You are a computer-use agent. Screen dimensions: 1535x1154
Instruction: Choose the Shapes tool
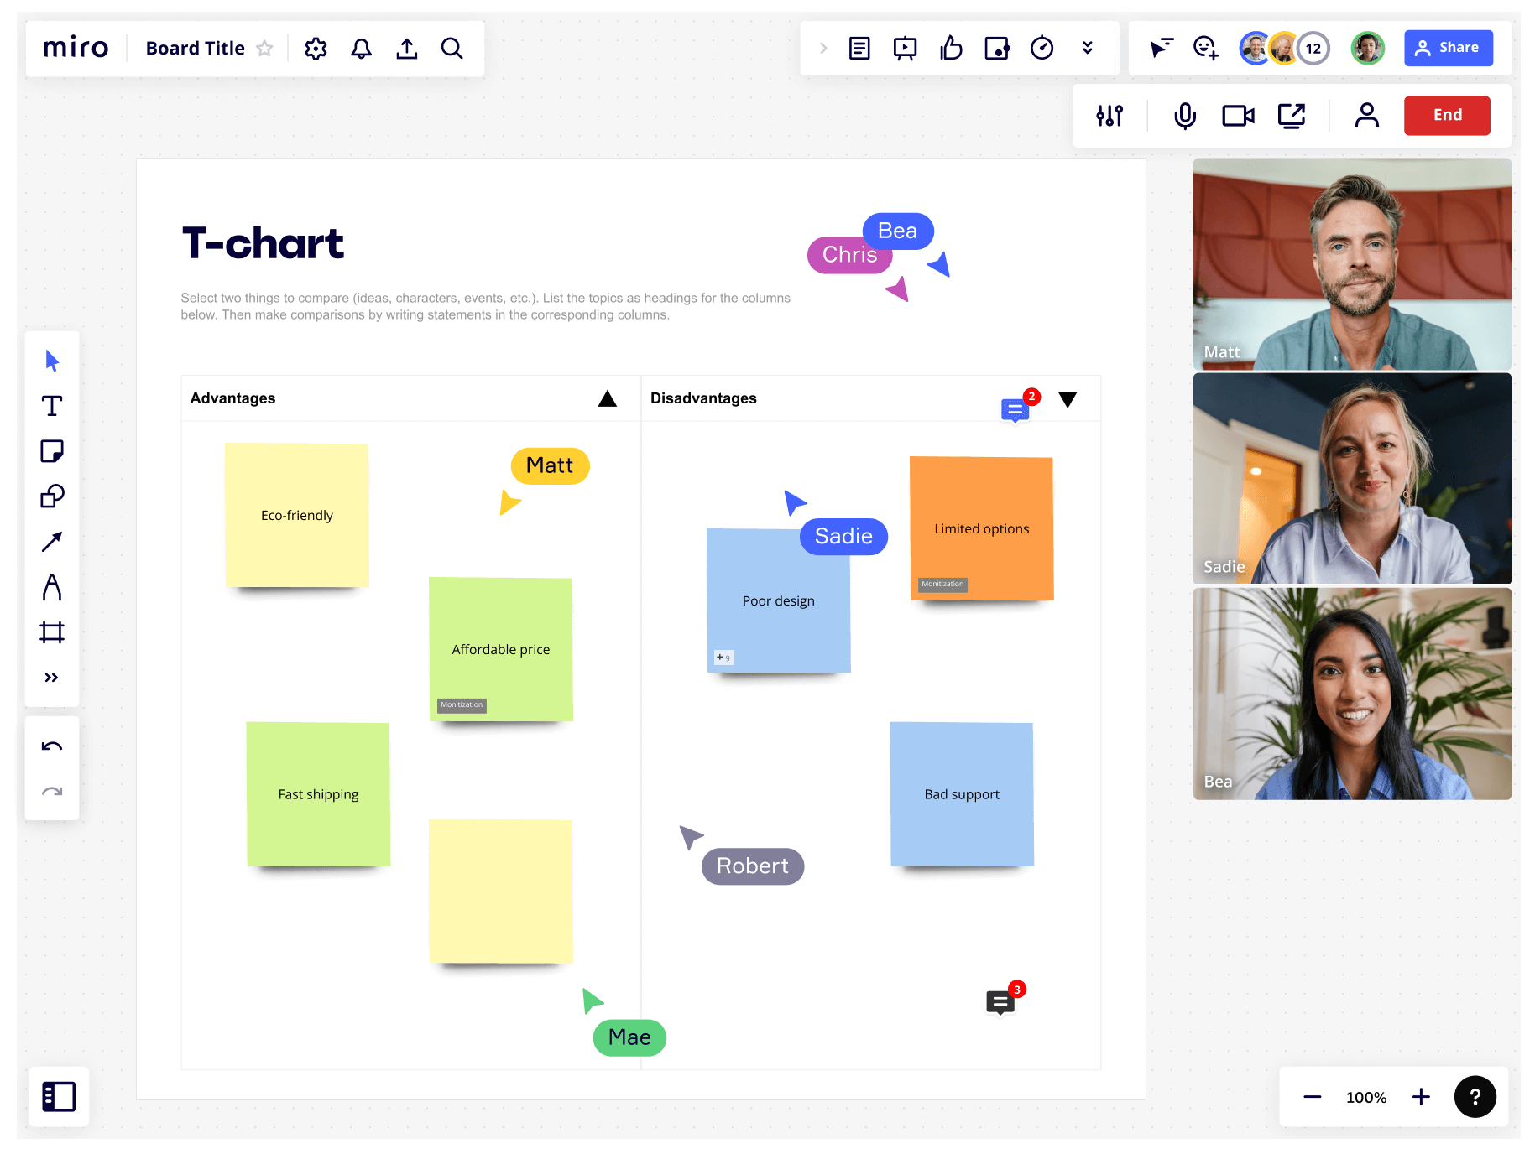click(52, 496)
